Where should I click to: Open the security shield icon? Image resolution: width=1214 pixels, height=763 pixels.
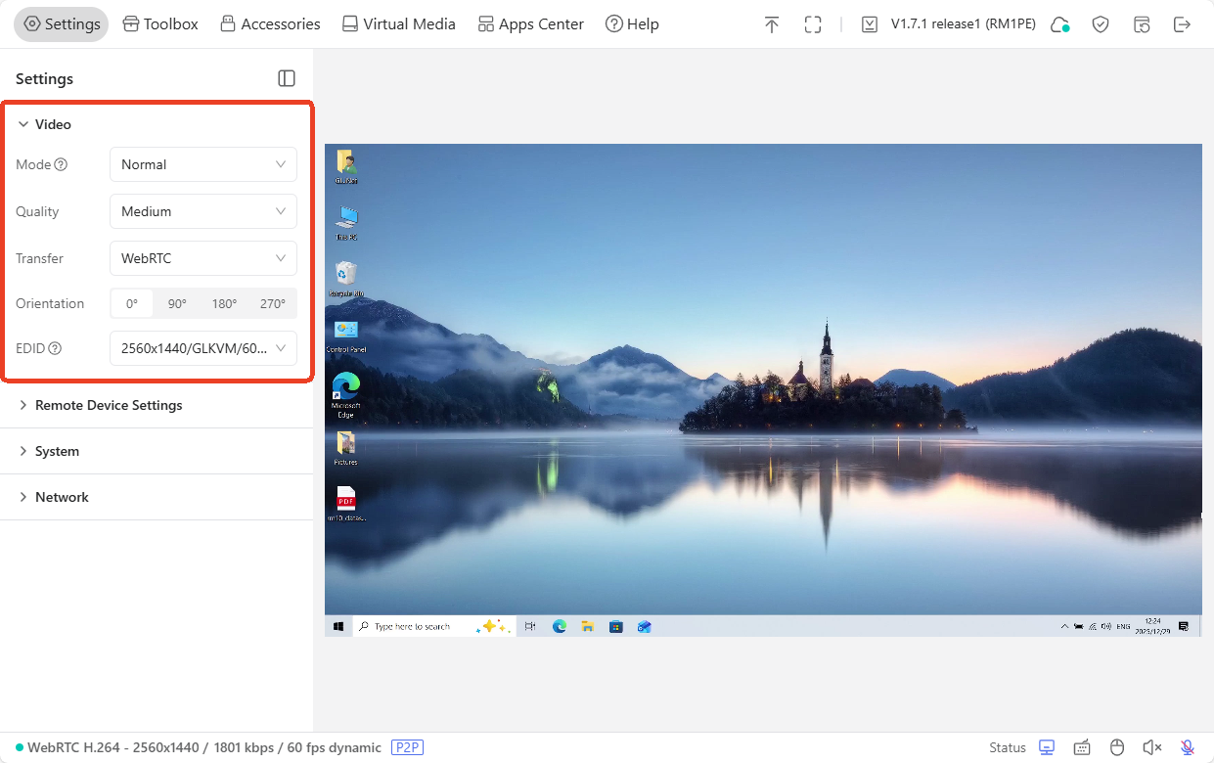click(1101, 24)
